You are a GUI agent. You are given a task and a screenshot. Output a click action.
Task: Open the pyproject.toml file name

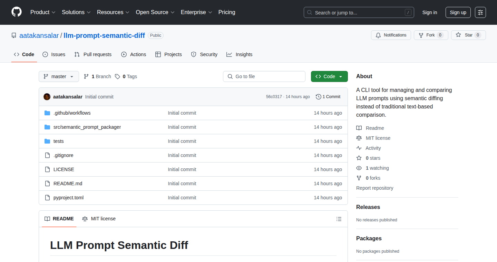(x=68, y=198)
